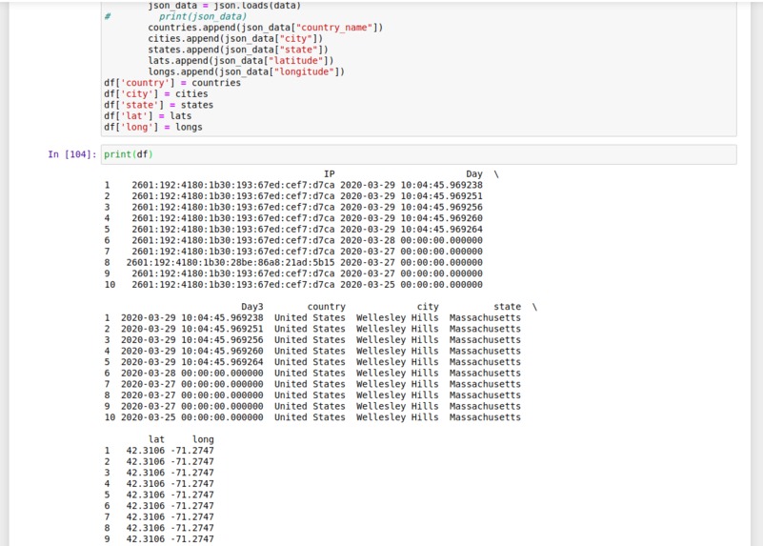Viewport: 763px width, 546px height.
Task: Click the df['lat'] = lats line
Action: [148, 116]
